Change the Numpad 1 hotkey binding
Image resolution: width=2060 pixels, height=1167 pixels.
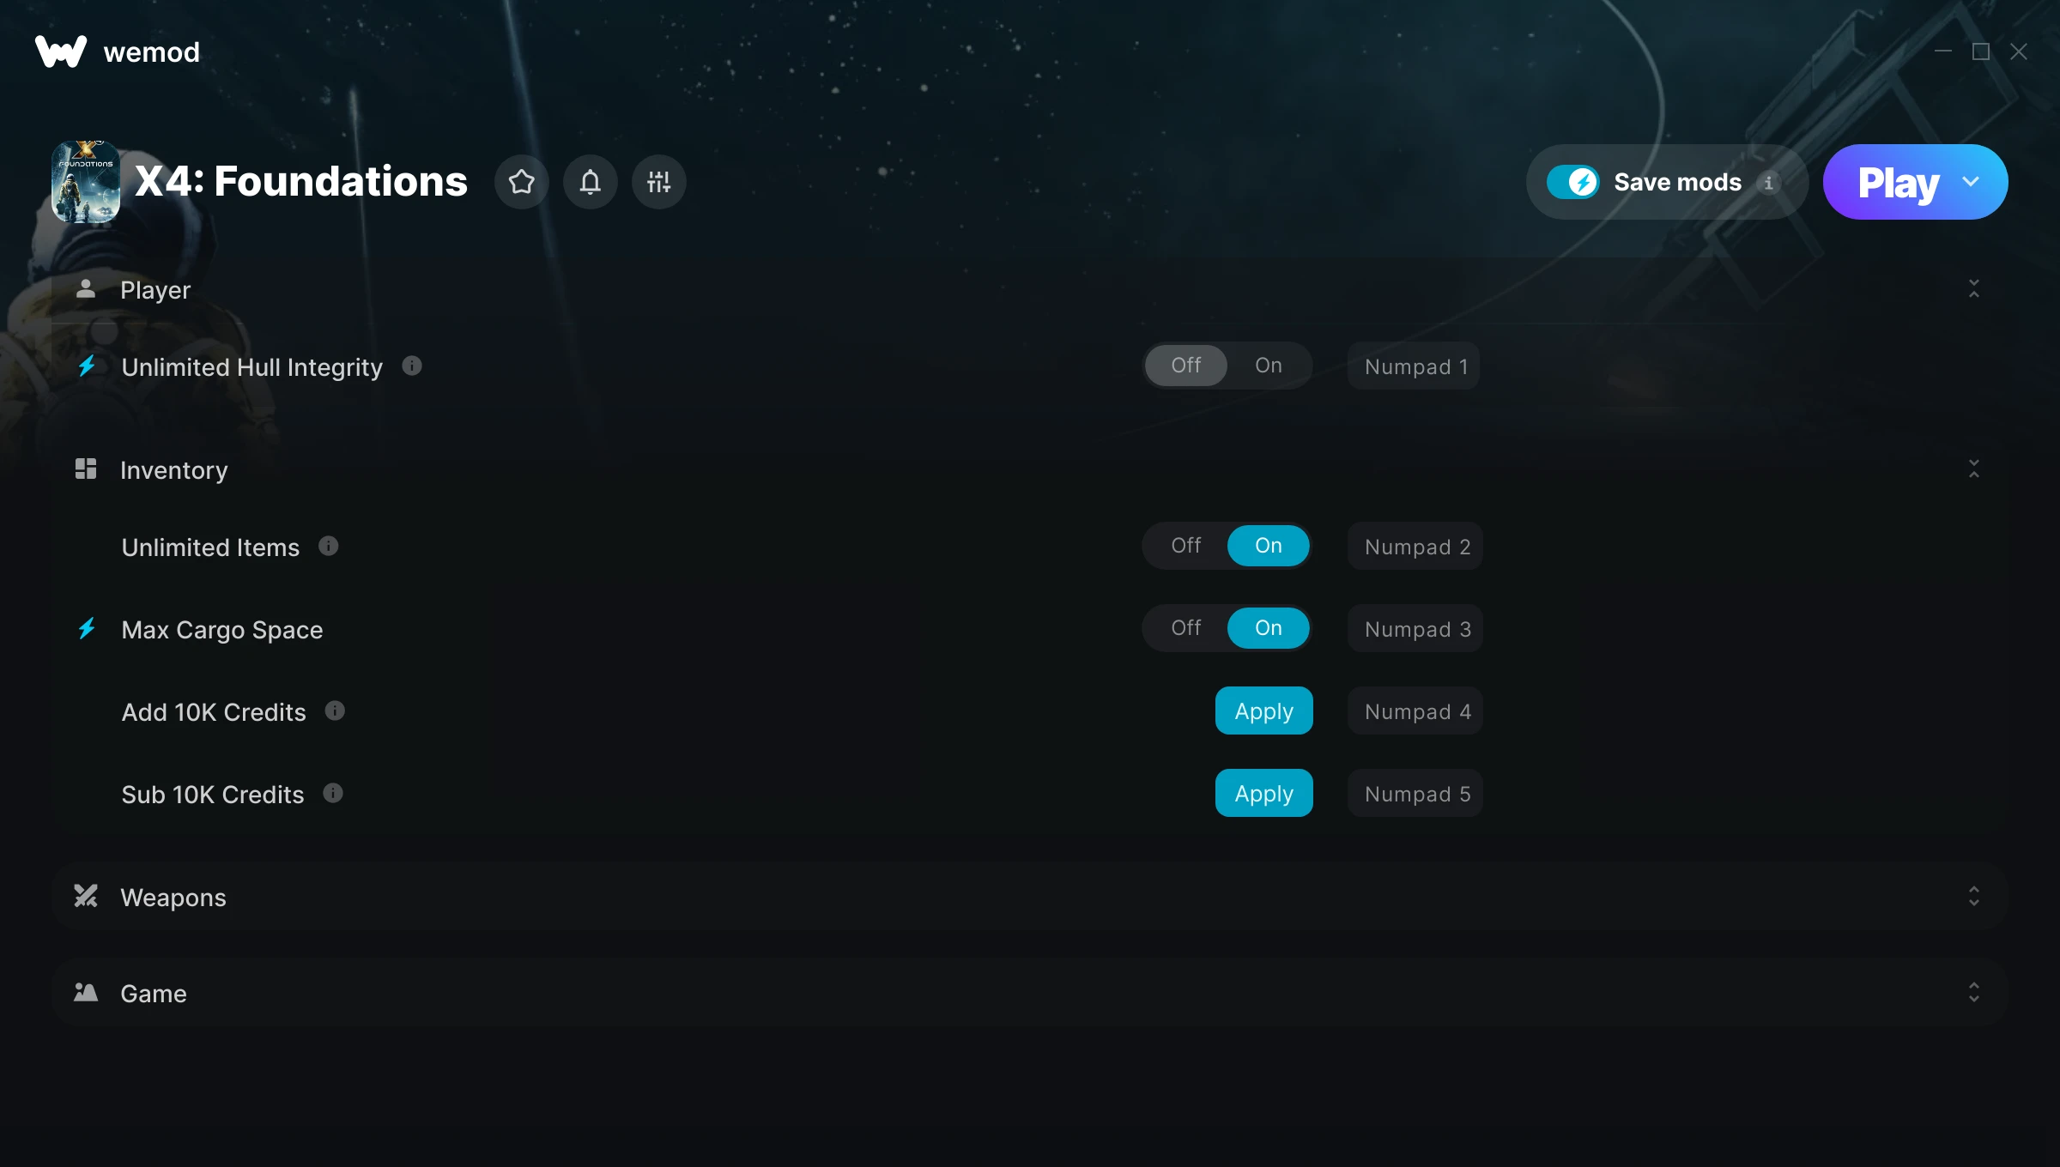[1414, 366]
